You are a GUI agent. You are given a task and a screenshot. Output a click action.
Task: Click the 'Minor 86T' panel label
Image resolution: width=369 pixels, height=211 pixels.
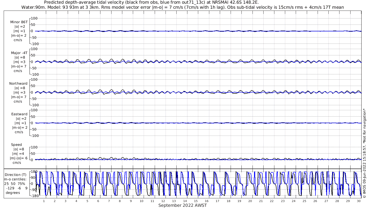click(x=19, y=22)
